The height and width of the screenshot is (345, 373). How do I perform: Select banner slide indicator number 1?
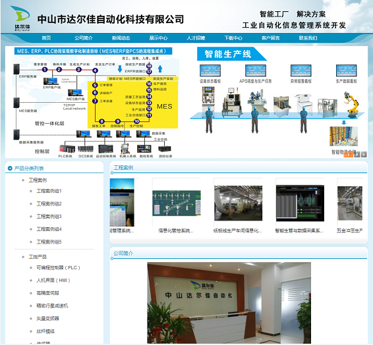tap(348, 155)
